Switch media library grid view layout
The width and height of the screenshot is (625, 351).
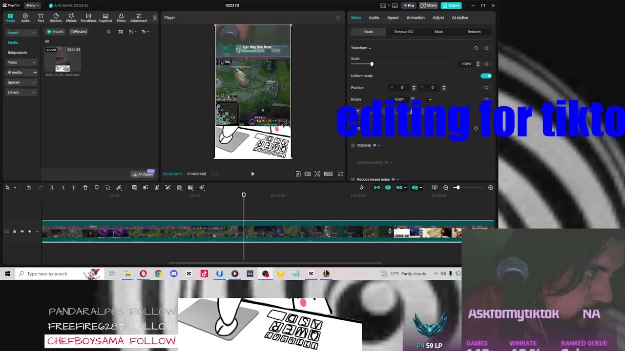coord(121,32)
